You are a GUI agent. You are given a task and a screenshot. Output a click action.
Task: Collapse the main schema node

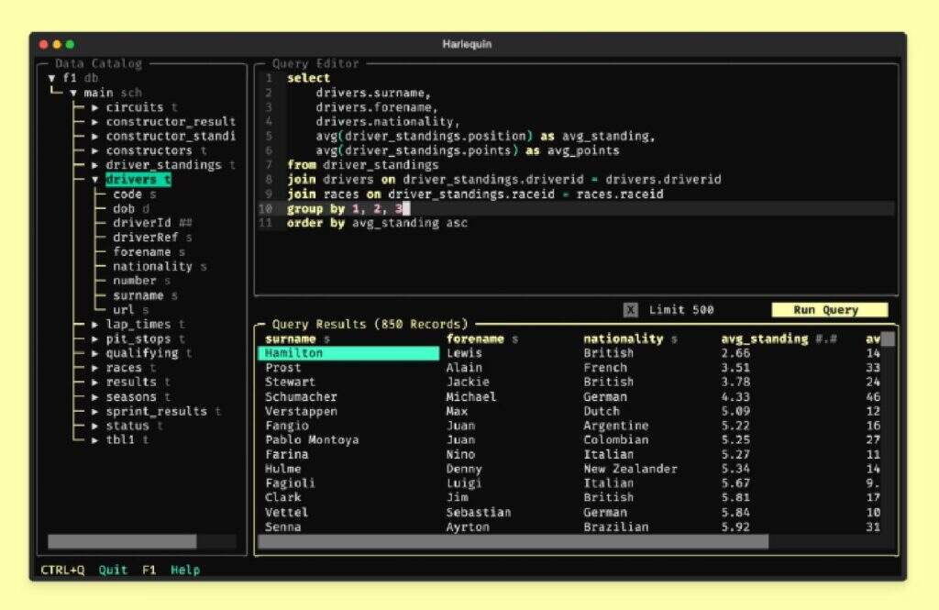click(73, 93)
